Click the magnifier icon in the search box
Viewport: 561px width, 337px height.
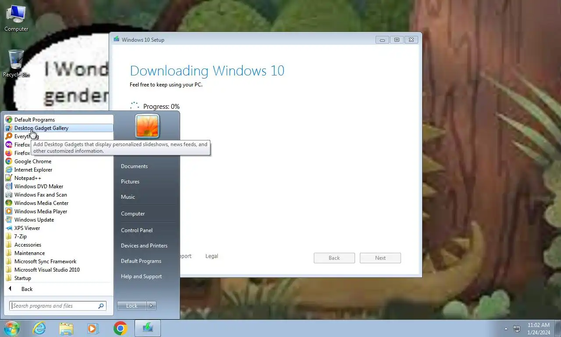[x=101, y=306]
